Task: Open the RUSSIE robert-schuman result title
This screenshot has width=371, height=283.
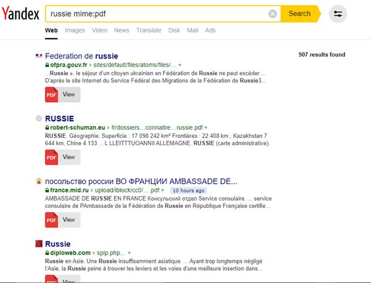Action: [59, 119]
